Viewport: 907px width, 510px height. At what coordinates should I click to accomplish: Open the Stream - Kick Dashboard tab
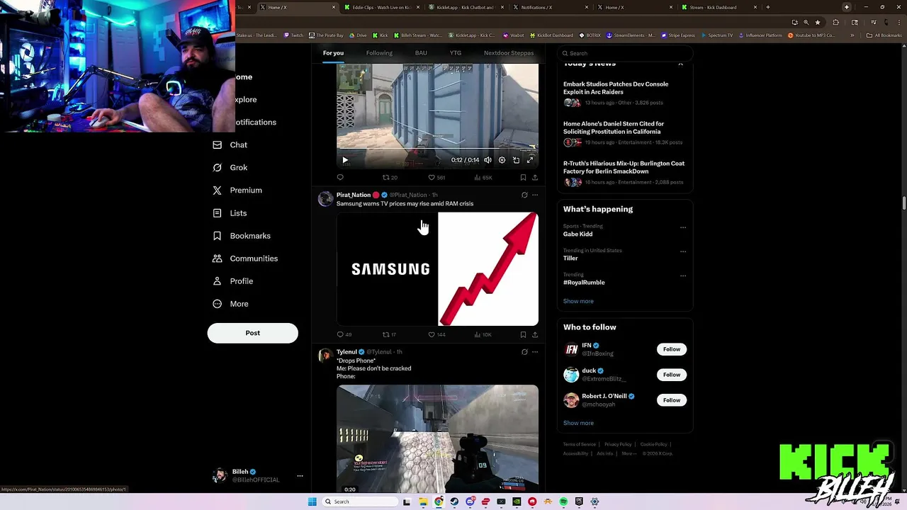719,7
